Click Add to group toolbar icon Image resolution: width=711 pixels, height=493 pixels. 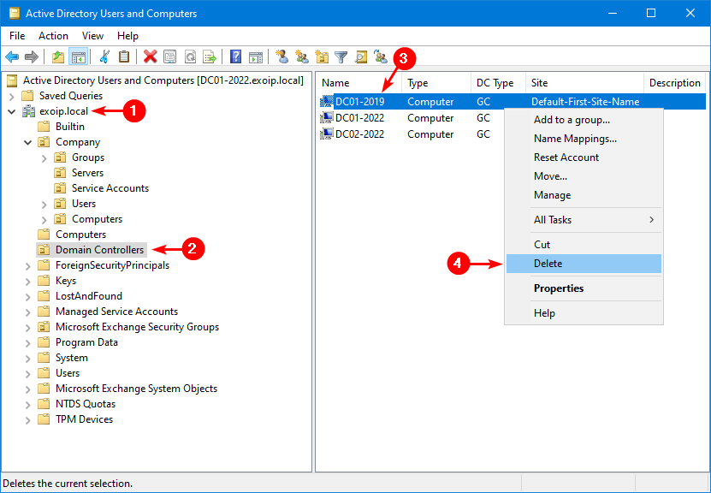[381, 57]
